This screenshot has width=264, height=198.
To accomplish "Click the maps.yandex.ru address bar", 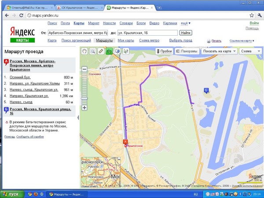I will click(138, 15).
